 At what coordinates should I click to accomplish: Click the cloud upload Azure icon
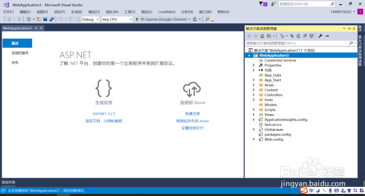point(192,89)
